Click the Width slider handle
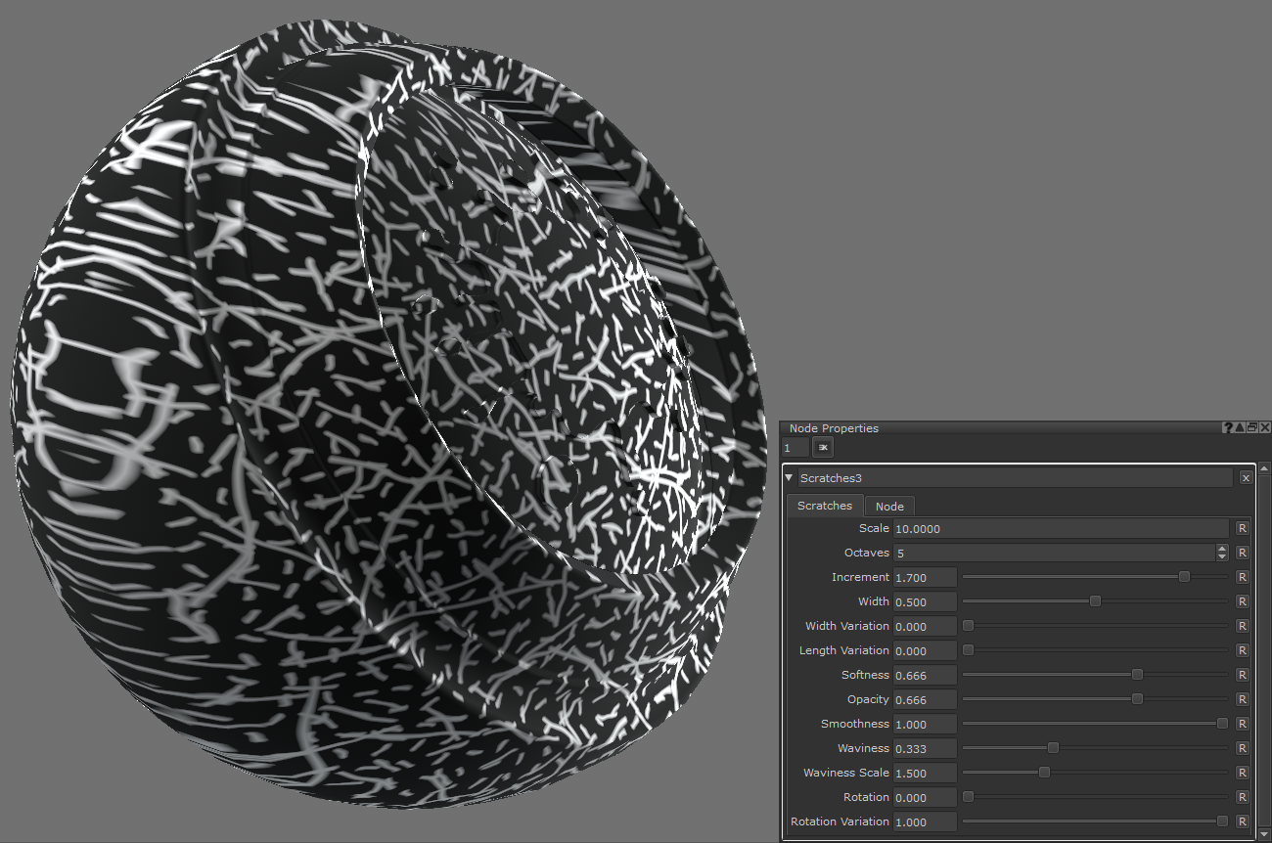This screenshot has height=843, width=1272. pyautogui.click(x=1095, y=601)
